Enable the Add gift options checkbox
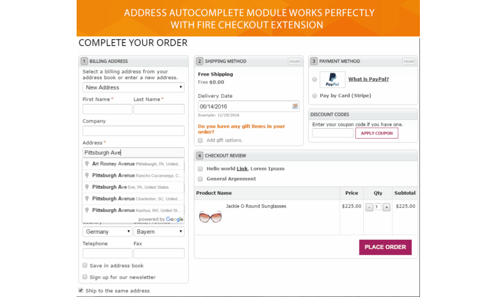This screenshot has height=297, width=496. 201,140
